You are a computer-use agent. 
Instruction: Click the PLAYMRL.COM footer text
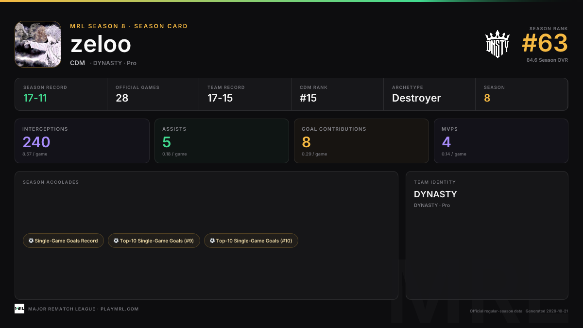120,309
